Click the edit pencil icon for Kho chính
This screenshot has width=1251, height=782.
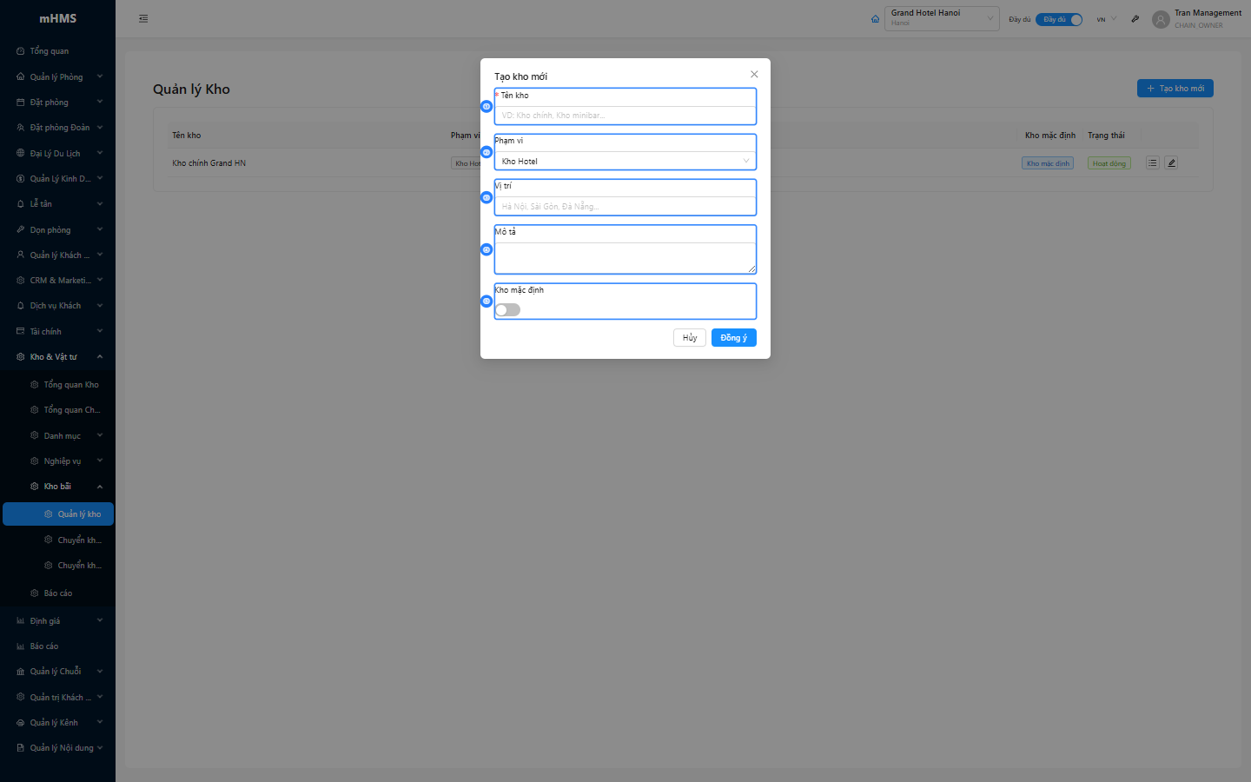[1171, 162]
